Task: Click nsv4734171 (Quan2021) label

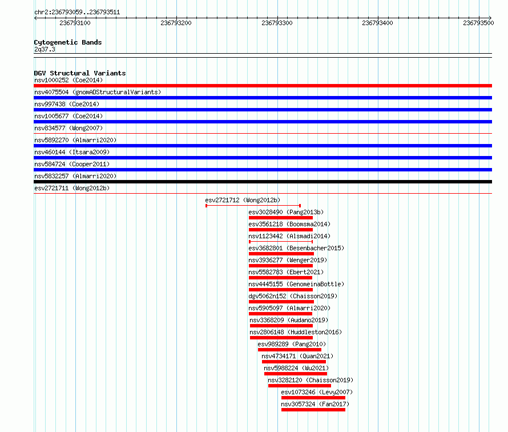Action: pos(297,356)
